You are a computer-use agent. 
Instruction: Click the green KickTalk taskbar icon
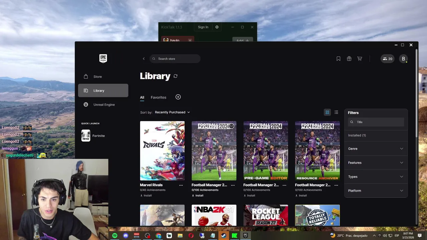click(x=235, y=236)
